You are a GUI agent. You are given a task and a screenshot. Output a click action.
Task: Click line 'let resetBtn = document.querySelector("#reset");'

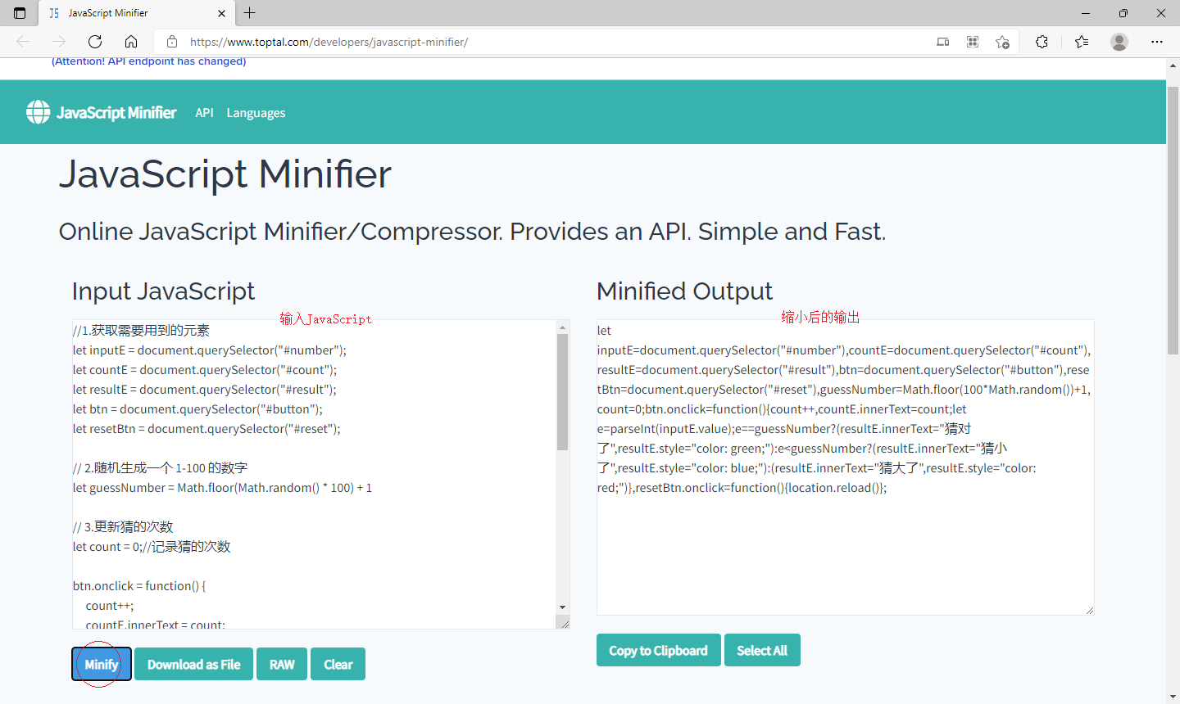(x=206, y=429)
